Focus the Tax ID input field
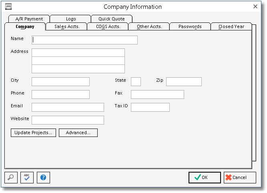This screenshot has height=193, width=267. click(x=150, y=107)
